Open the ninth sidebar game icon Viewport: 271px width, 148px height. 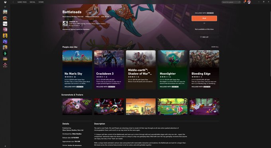tap(5, 59)
